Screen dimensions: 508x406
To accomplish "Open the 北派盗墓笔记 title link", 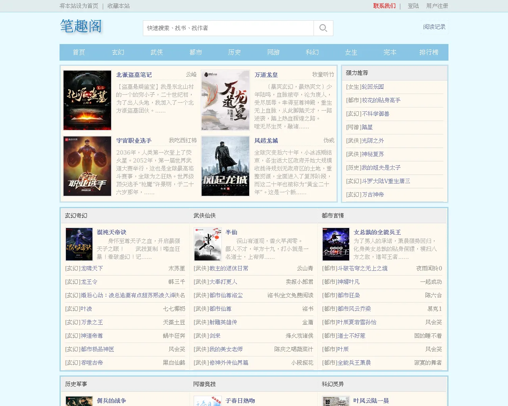I will point(134,75).
